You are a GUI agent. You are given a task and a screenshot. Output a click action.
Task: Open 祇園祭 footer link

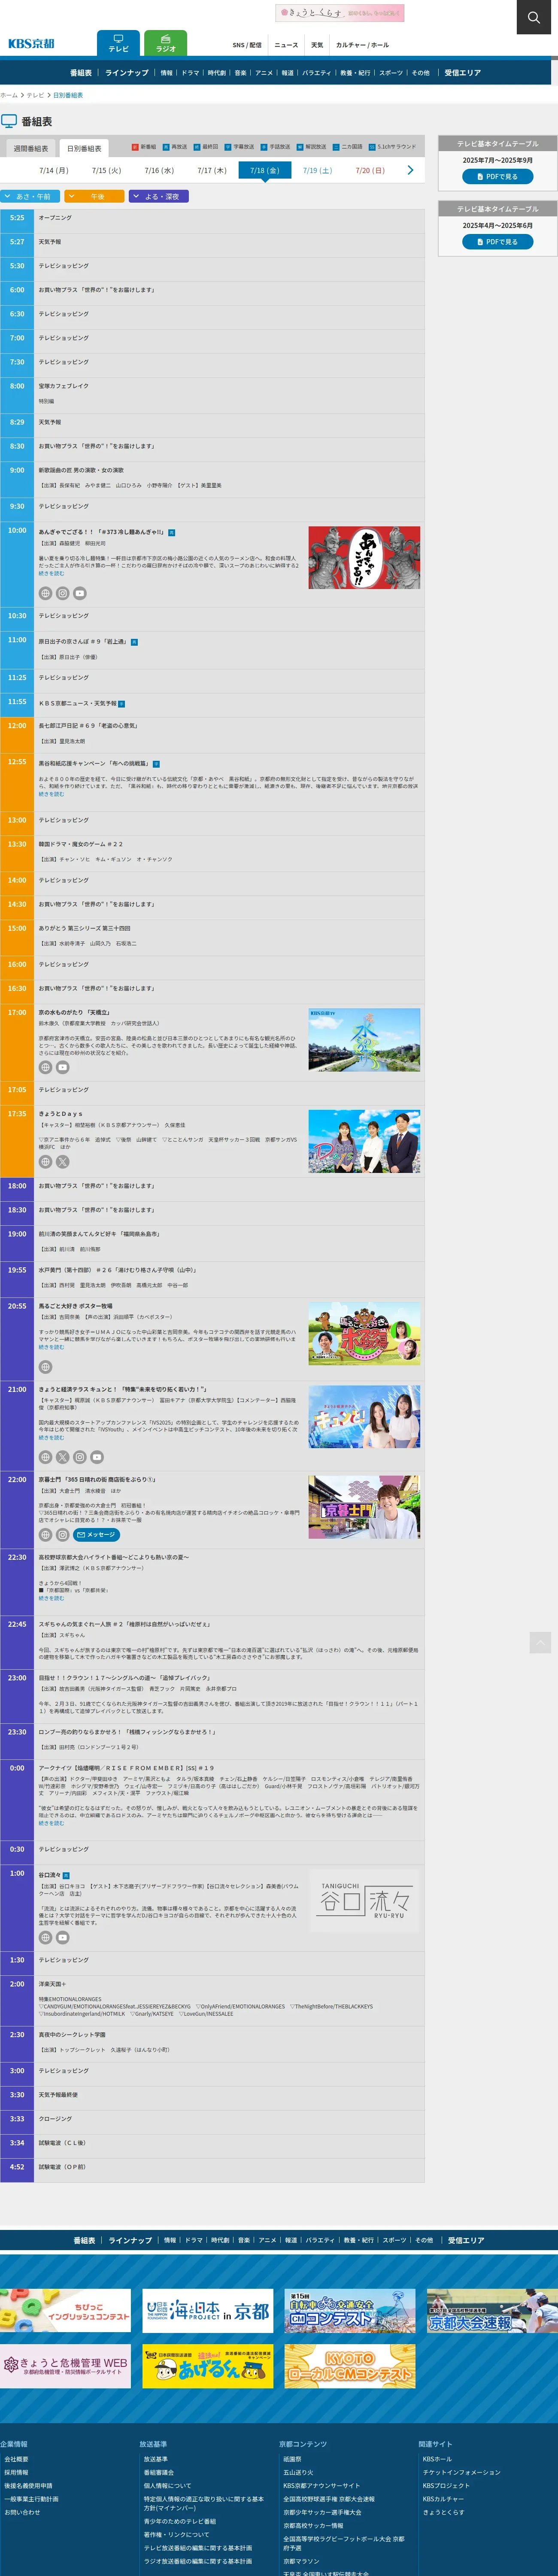(x=292, y=2459)
